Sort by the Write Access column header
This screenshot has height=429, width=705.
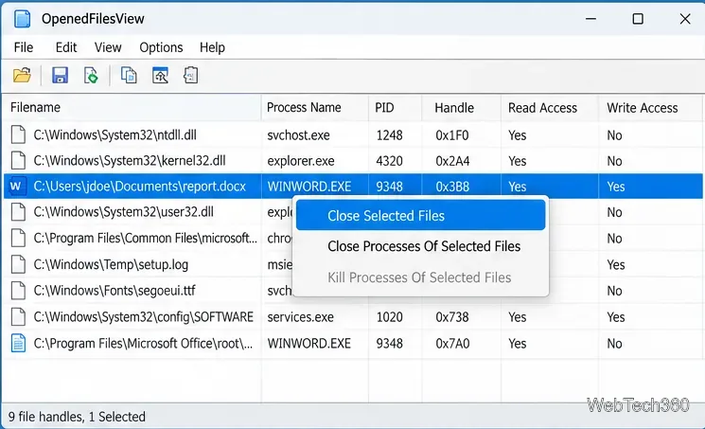[650, 108]
